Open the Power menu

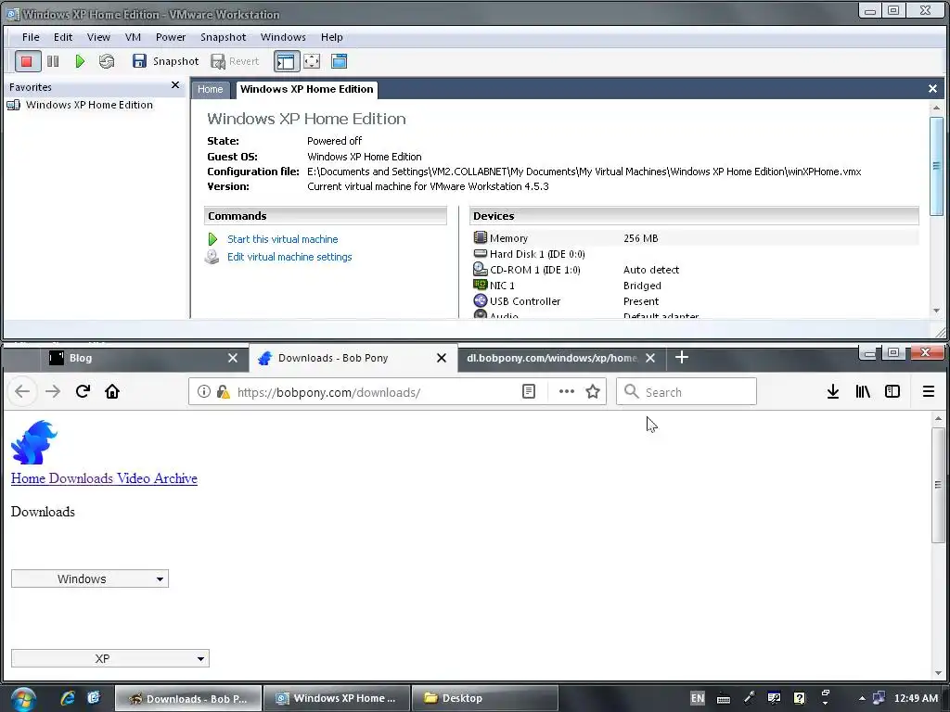point(171,37)
